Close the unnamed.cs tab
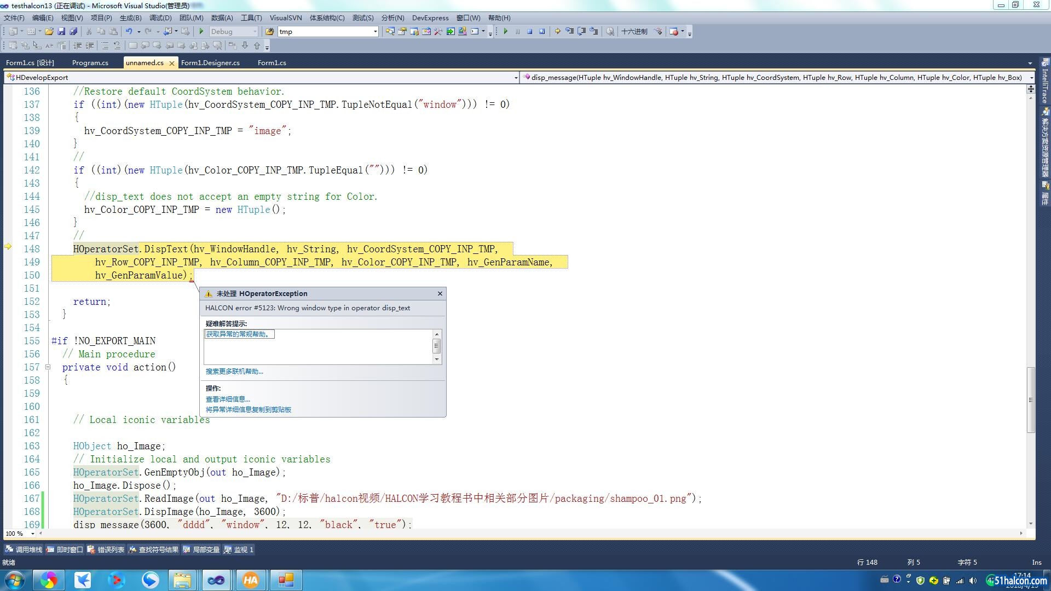 click(171, 63)
